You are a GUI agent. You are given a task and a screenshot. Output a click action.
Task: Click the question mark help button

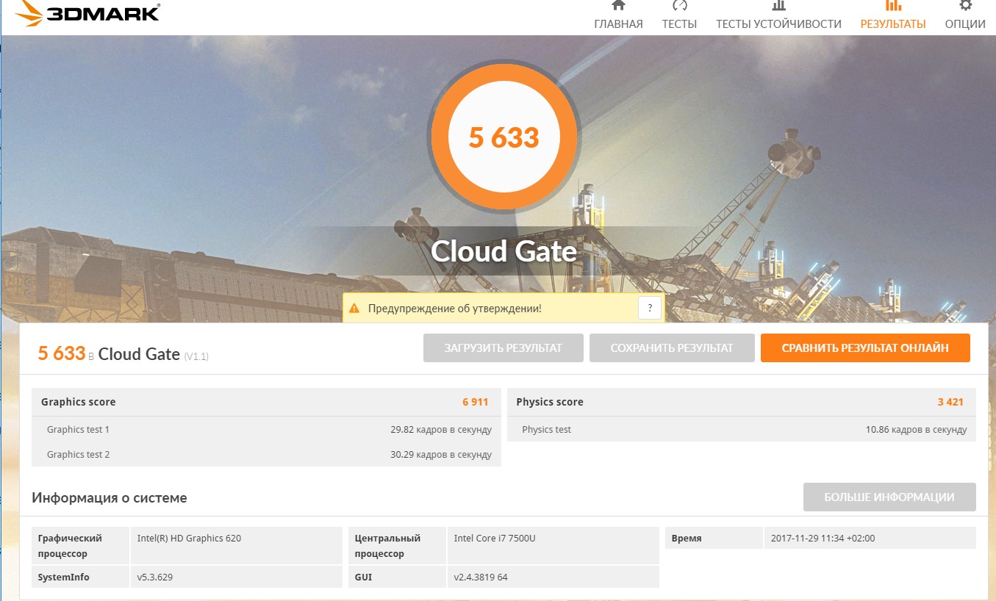pyautogui.click(x=650, y=309)
